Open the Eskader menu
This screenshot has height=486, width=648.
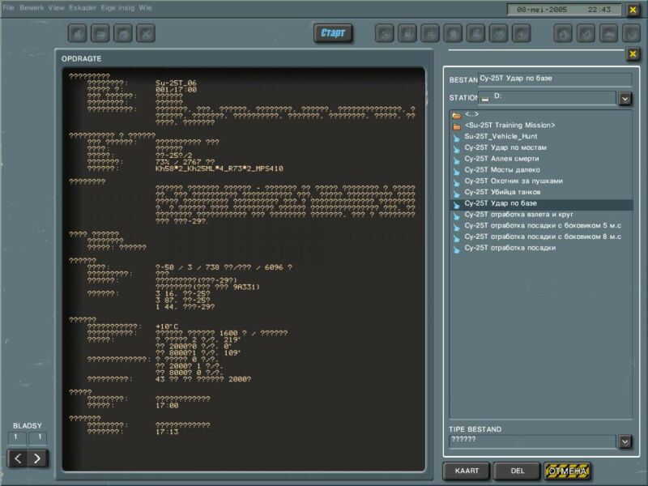(x=83, y=8)
